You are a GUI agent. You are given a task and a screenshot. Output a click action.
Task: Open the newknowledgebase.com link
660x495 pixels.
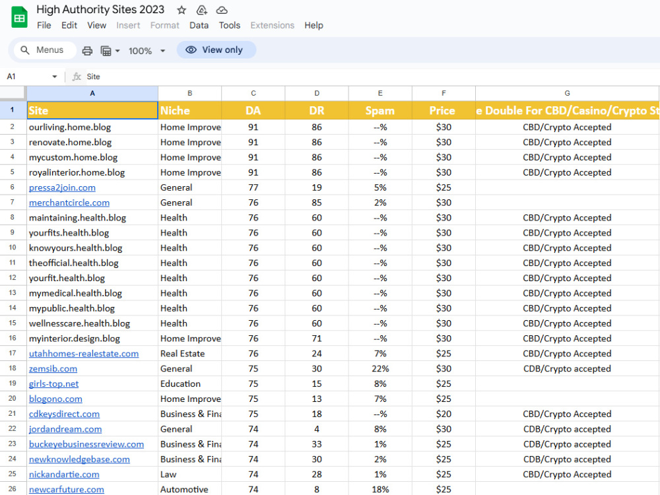(x=79, y=459)
